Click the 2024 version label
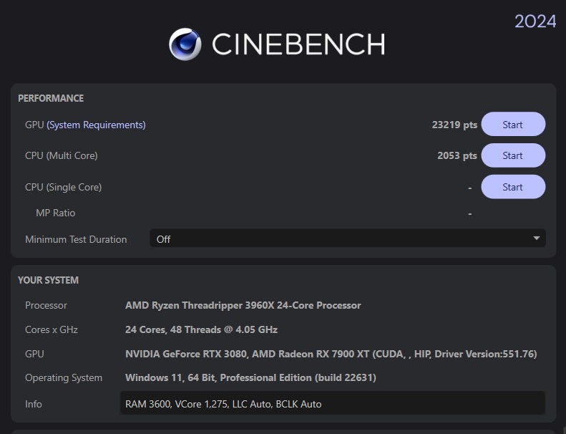 coord(535,21)
